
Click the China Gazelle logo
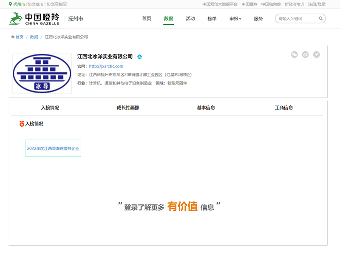[x=35, y=19]
